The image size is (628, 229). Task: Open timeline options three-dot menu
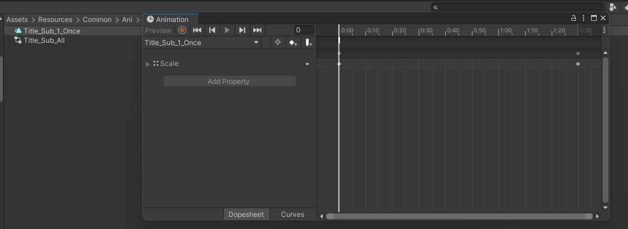(604, 30)
